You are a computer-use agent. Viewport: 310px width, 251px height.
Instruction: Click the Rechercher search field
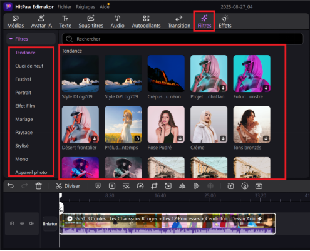[182, 39]
